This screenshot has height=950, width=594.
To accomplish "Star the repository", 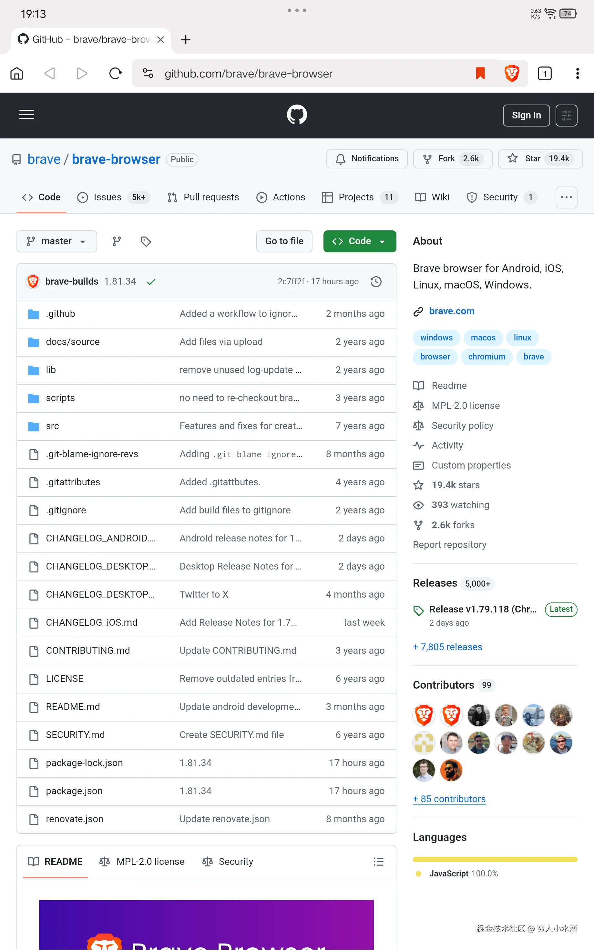I will tap(540, 158).
